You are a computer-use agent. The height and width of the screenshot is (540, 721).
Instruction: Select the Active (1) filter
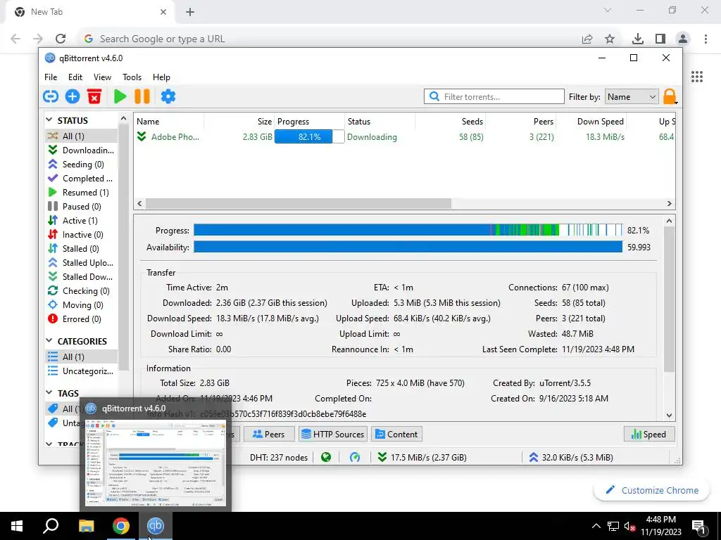coord(82,220)
